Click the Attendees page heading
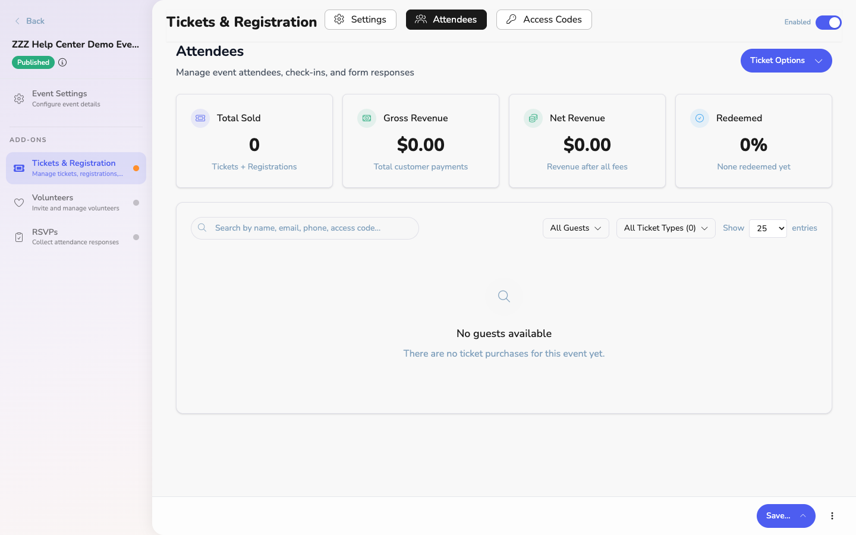The image size is (856, 535). pyautogui.click(x=210, y=51)
